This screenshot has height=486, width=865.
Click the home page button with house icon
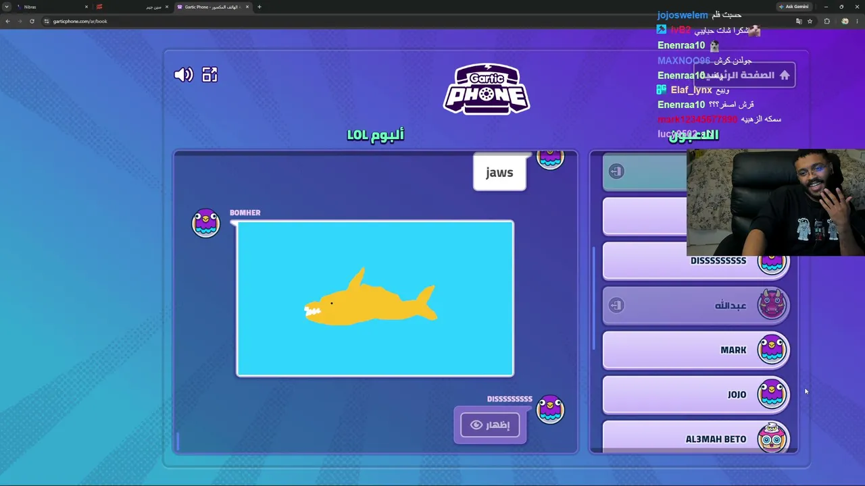744,76
